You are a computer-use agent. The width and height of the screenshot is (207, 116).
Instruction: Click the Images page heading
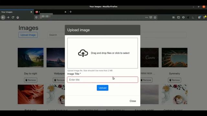[28, 28]
